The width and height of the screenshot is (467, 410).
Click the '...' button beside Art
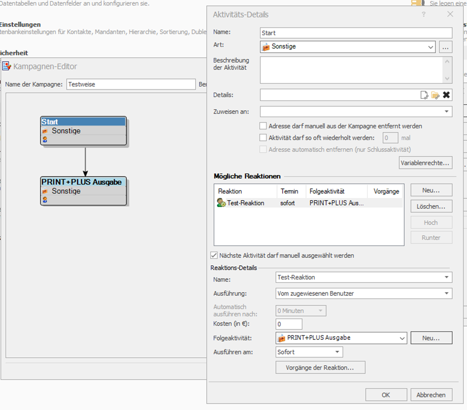(x=445, y=47)
